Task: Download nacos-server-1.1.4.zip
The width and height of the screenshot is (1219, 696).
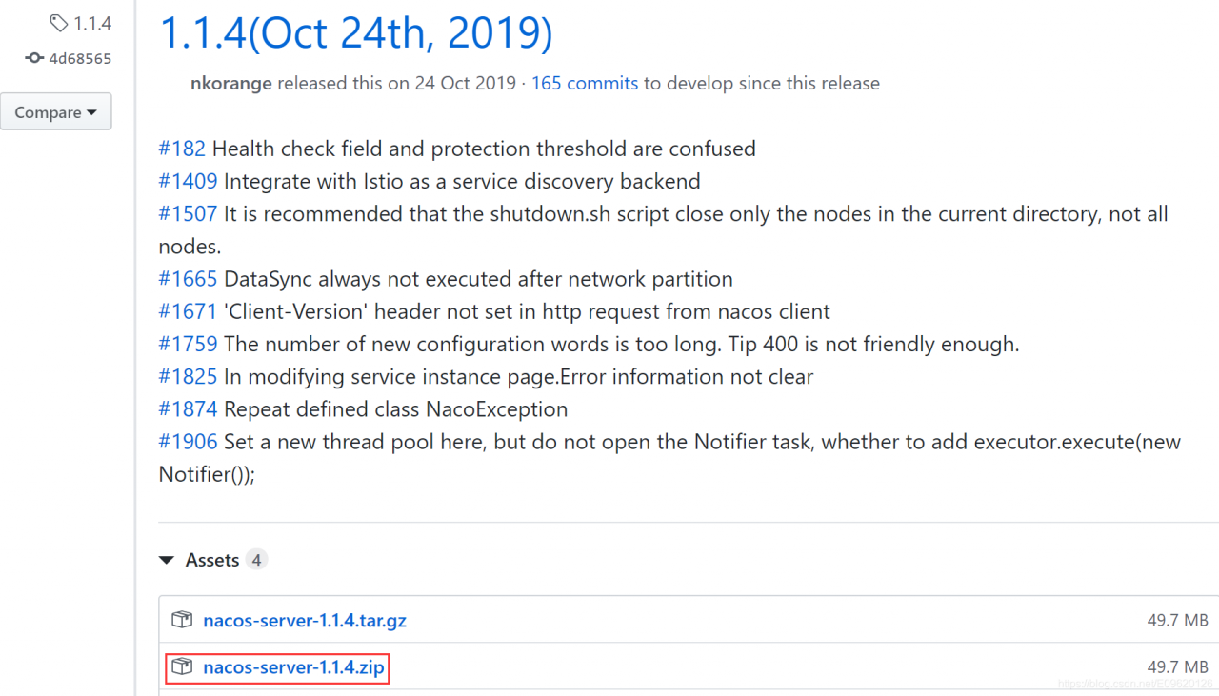Action: [293, 667]
